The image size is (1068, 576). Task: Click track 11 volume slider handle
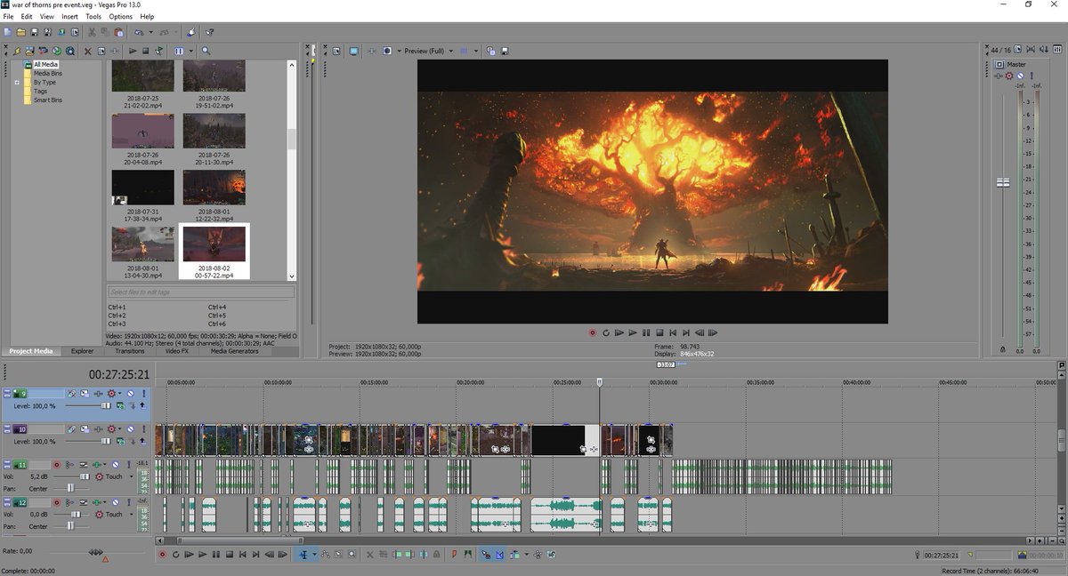(85, 476)
